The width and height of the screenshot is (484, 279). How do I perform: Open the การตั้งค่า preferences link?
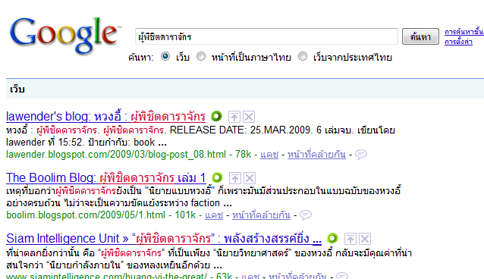coord(458,42)
